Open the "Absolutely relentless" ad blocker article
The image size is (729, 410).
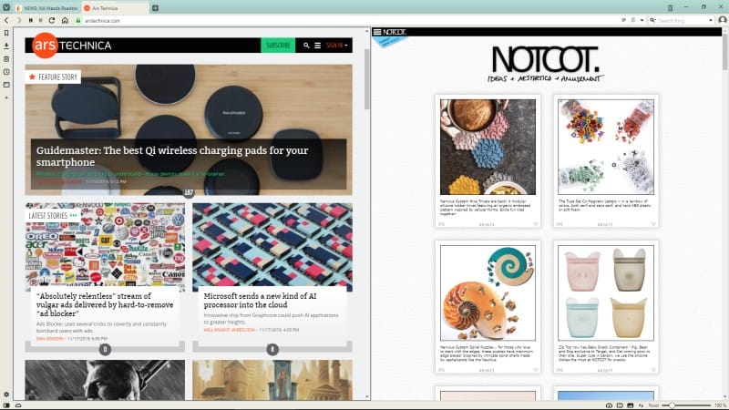tap(105, 304)
